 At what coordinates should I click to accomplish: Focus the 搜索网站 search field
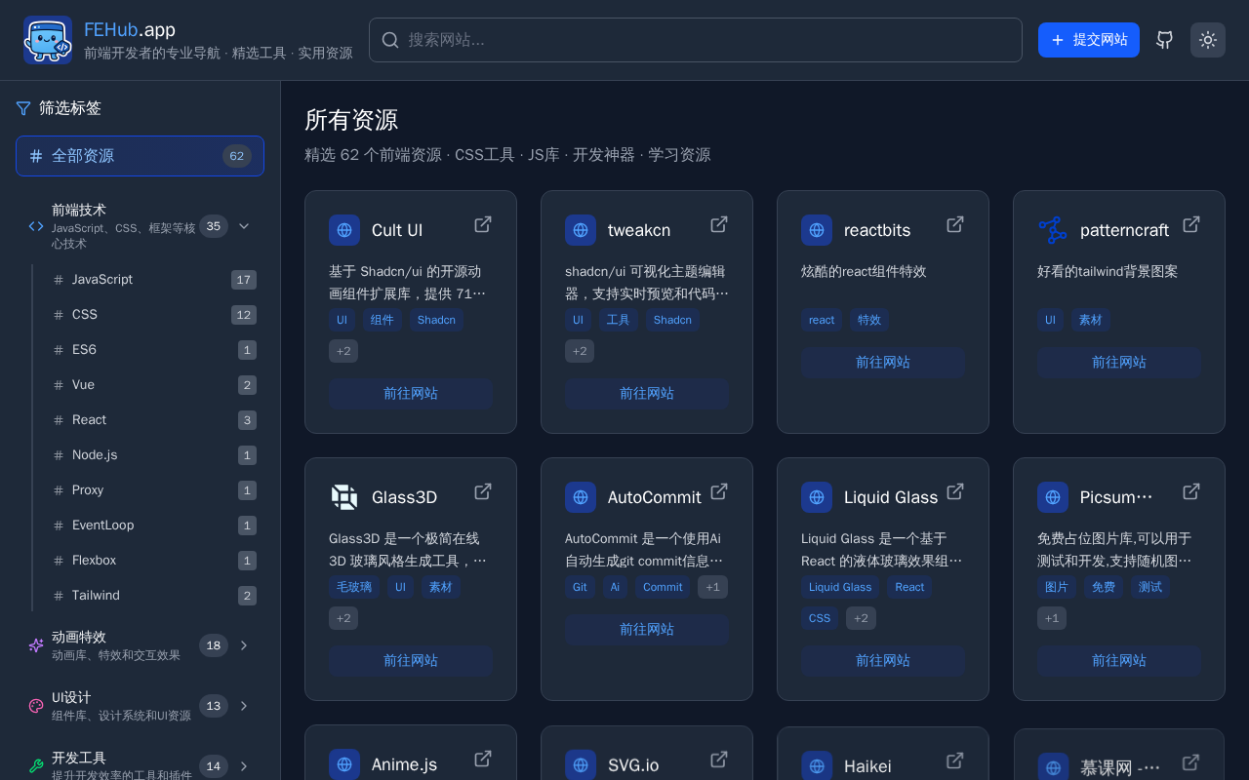pyautogui.click(x=696, y=40)
